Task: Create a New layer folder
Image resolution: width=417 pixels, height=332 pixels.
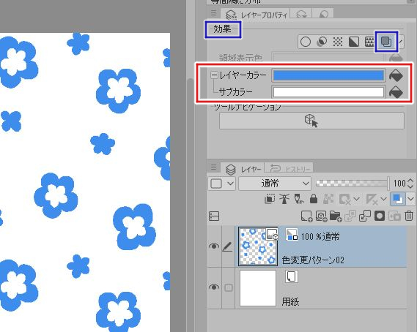Action: tap(336, 216)
